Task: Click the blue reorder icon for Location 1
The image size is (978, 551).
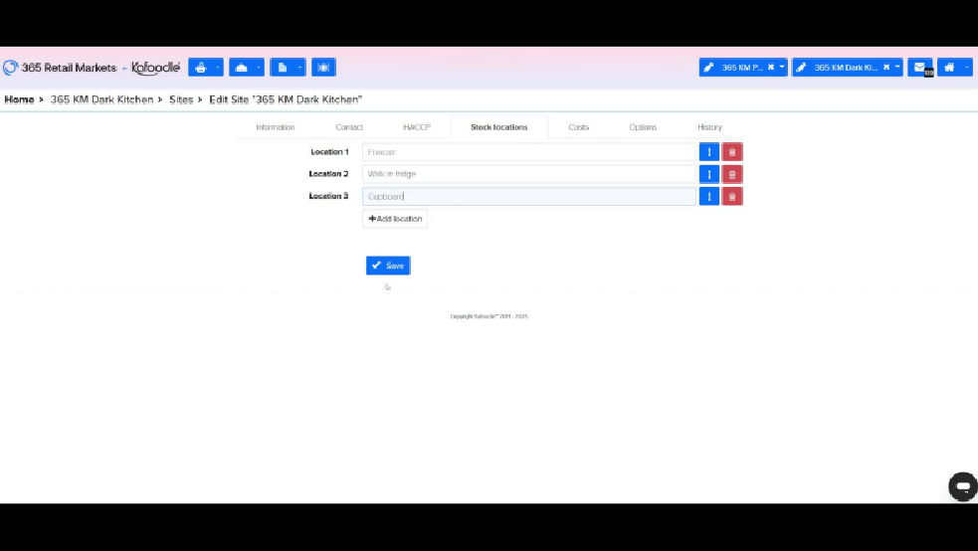Action: coord(708,152)
